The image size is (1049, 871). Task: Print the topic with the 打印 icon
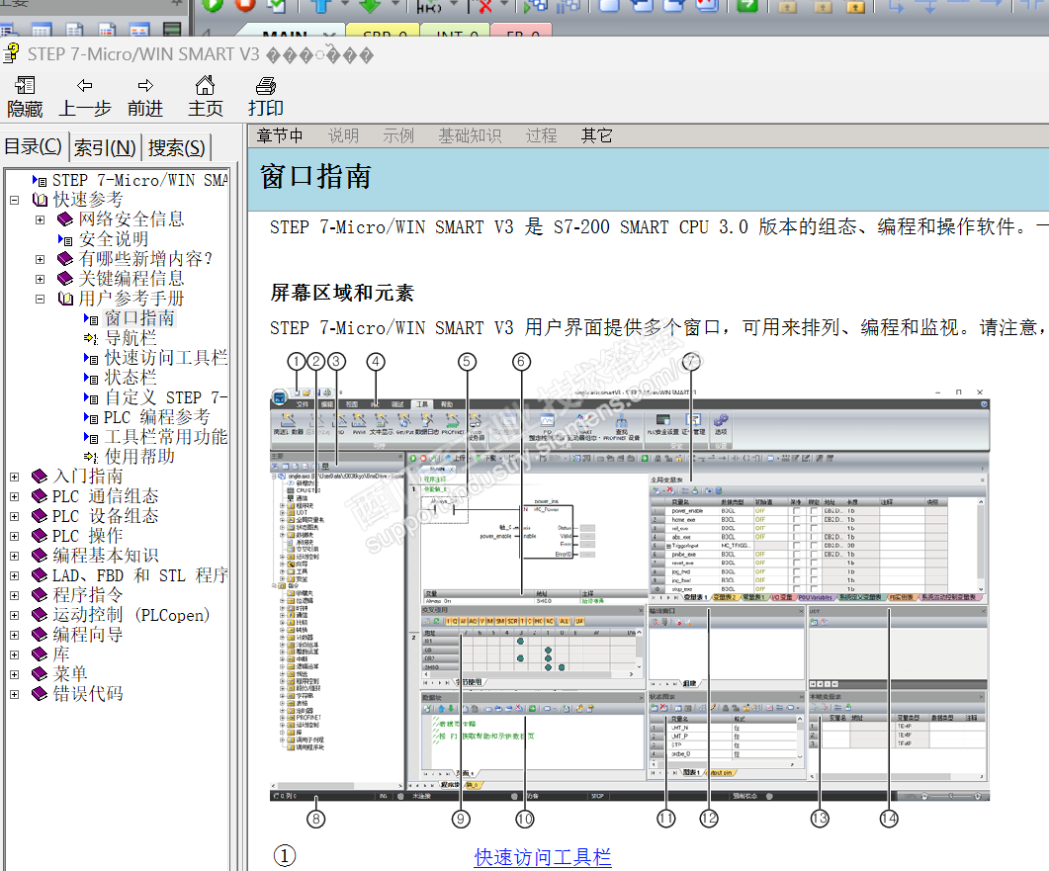click(266, 86)
